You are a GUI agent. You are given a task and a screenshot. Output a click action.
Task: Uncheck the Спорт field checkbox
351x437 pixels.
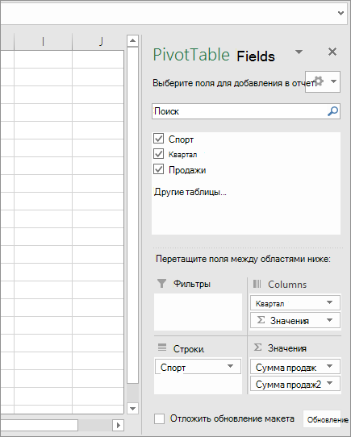(x=158, y=138)
